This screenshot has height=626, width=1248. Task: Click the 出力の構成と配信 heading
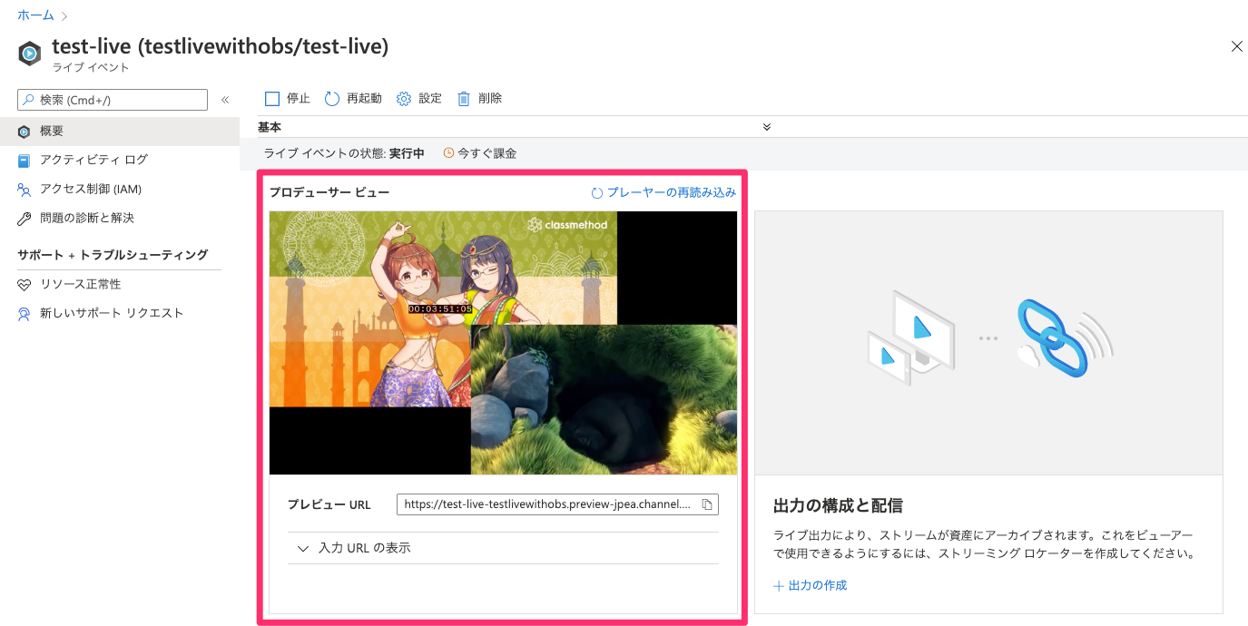[x=838, y=505]
